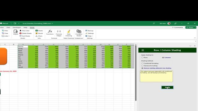Select Columns shading option
Image resolution: width=198 pixels, height=111 pixels.
(x=163, y=58)
